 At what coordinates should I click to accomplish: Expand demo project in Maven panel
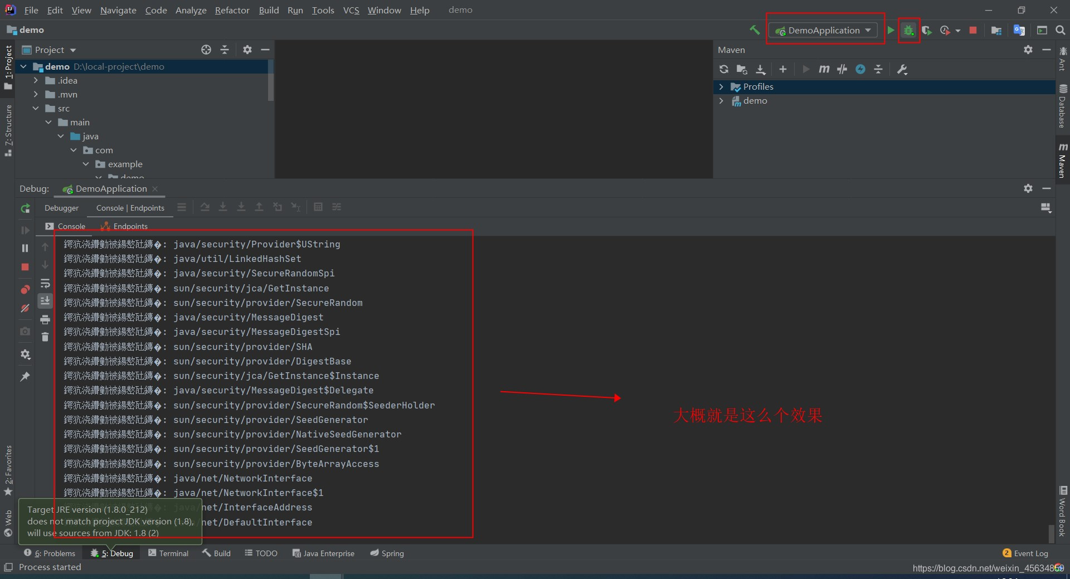(x=721, y=100)
